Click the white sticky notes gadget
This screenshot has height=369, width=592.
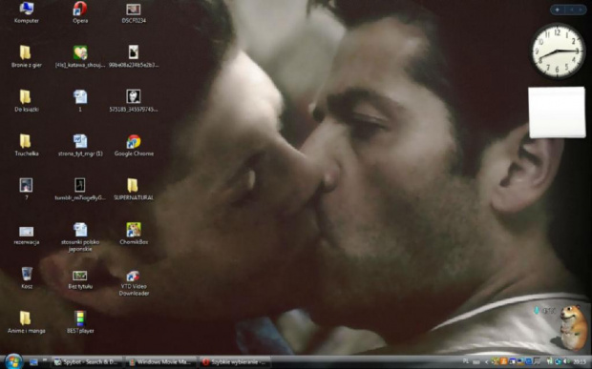pos(557,113)
